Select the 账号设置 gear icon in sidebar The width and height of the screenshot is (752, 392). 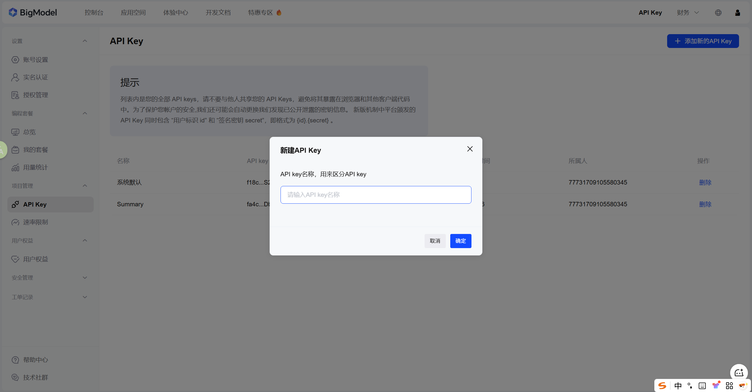click(15, 59)
